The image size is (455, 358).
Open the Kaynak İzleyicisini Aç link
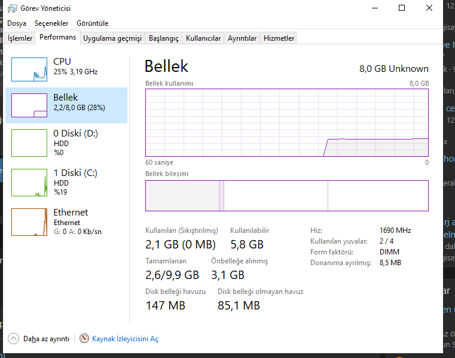[125, 339]
